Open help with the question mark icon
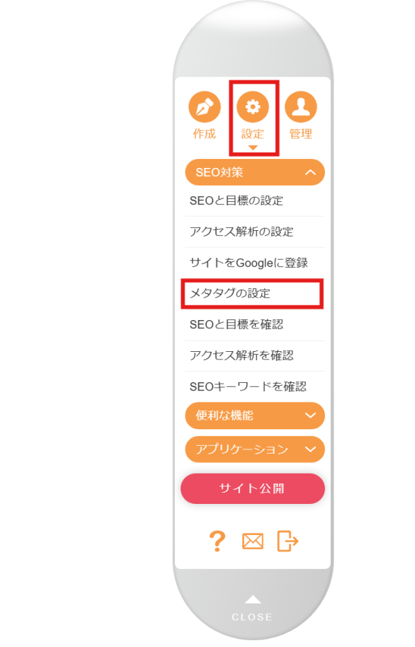This screenshot has height=647, width=415. pyautogui.click(x=217, y=541)
